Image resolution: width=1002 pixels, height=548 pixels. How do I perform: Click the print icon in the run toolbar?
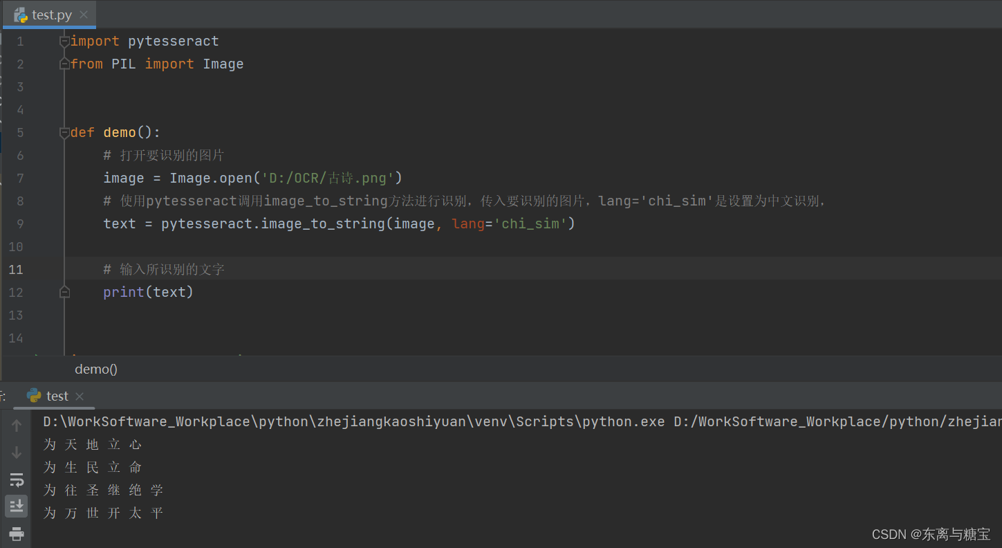pos(17,533)
